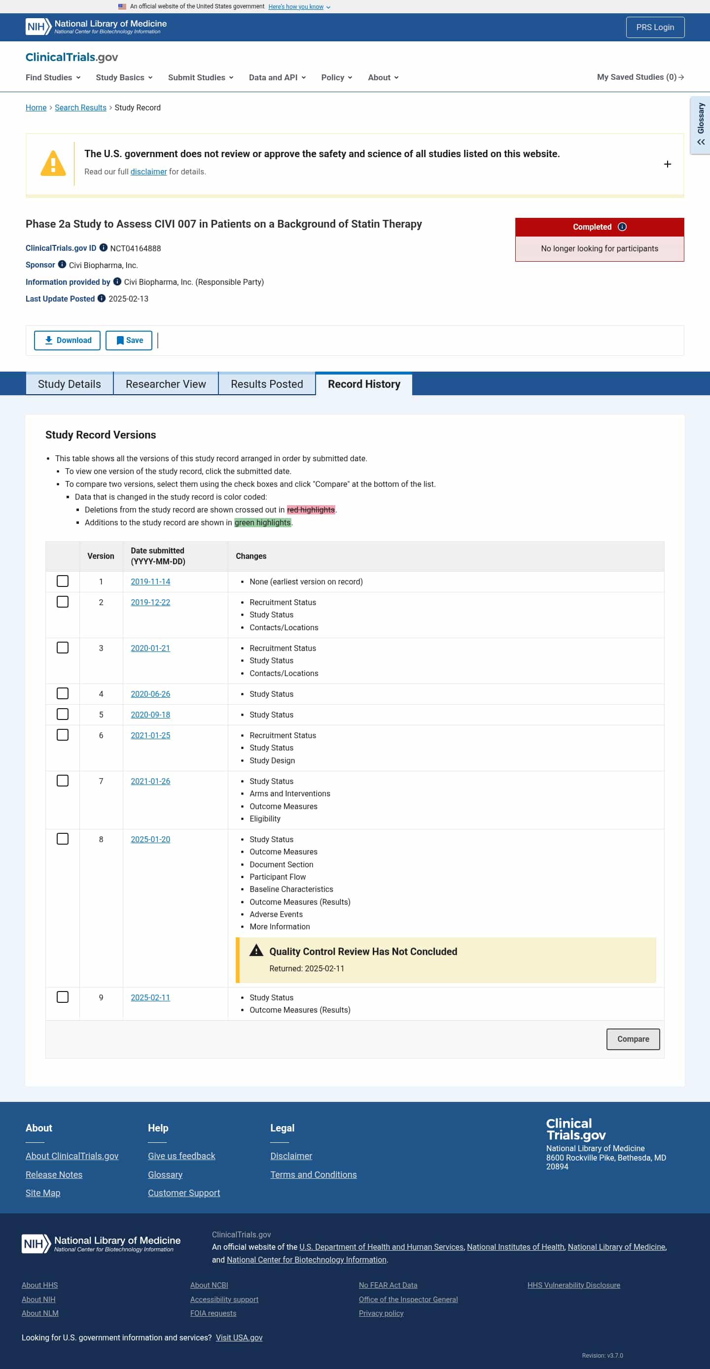Open the Find Studies dropdown menu
Image resolution: width=710 pixels, height=1369 pixels.
click(x=53, y=77)
